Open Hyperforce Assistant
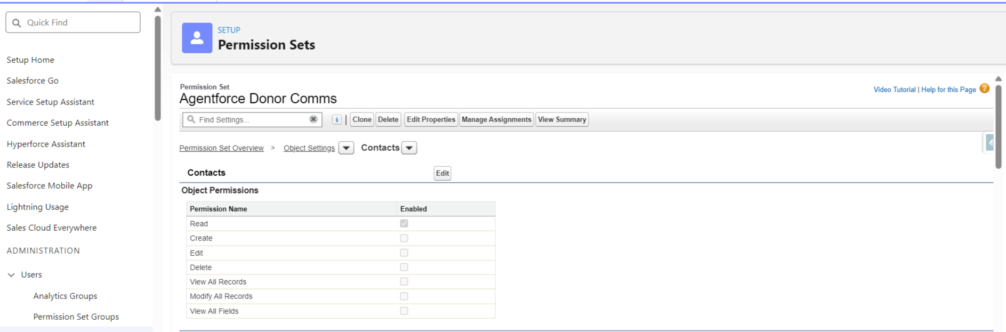This screenshot has width=1006, height=332. point(46,144)
